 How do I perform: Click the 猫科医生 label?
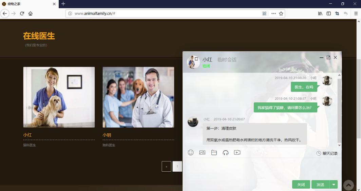click(x=30, y=145)
